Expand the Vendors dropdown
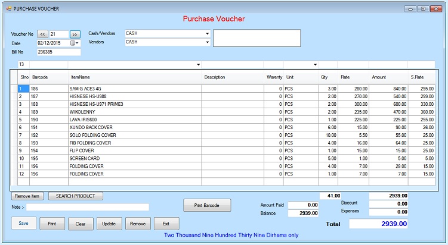The height and width of the screenshot is (245, 448). 207,42
